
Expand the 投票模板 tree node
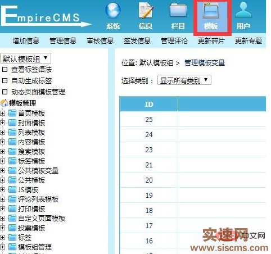2,228
